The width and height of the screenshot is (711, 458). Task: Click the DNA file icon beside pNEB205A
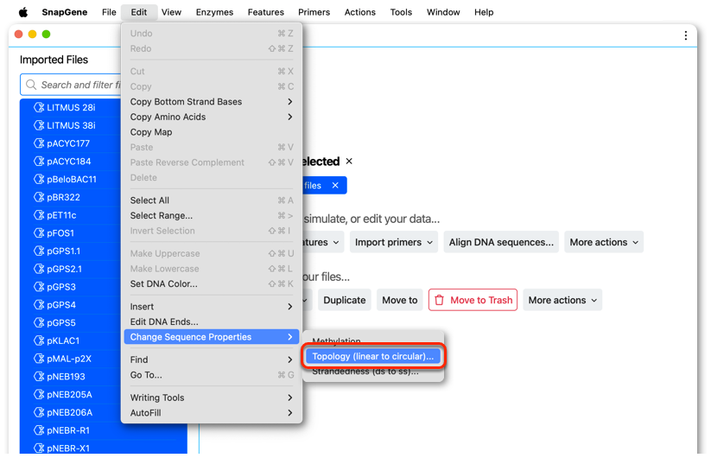point(39,395)
